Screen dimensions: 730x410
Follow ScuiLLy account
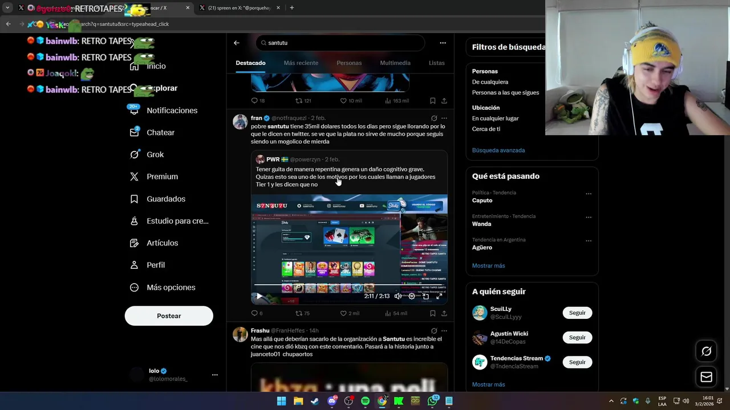(577, 313)
